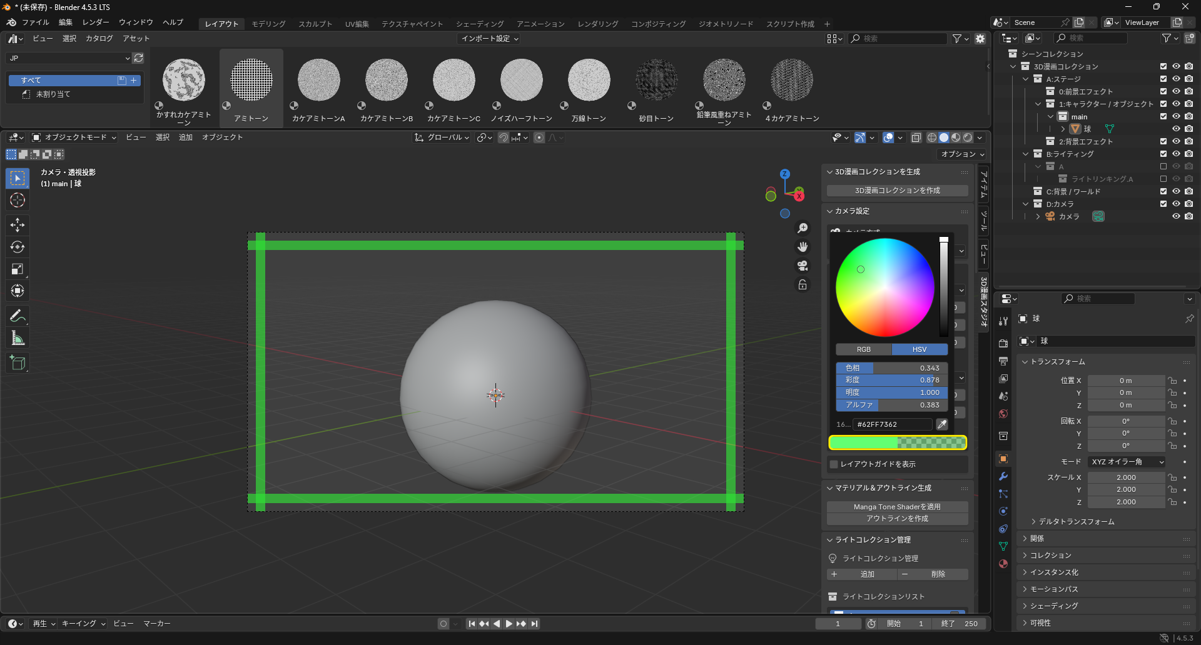Click the 追加 light collection button

tap(862, 574)
